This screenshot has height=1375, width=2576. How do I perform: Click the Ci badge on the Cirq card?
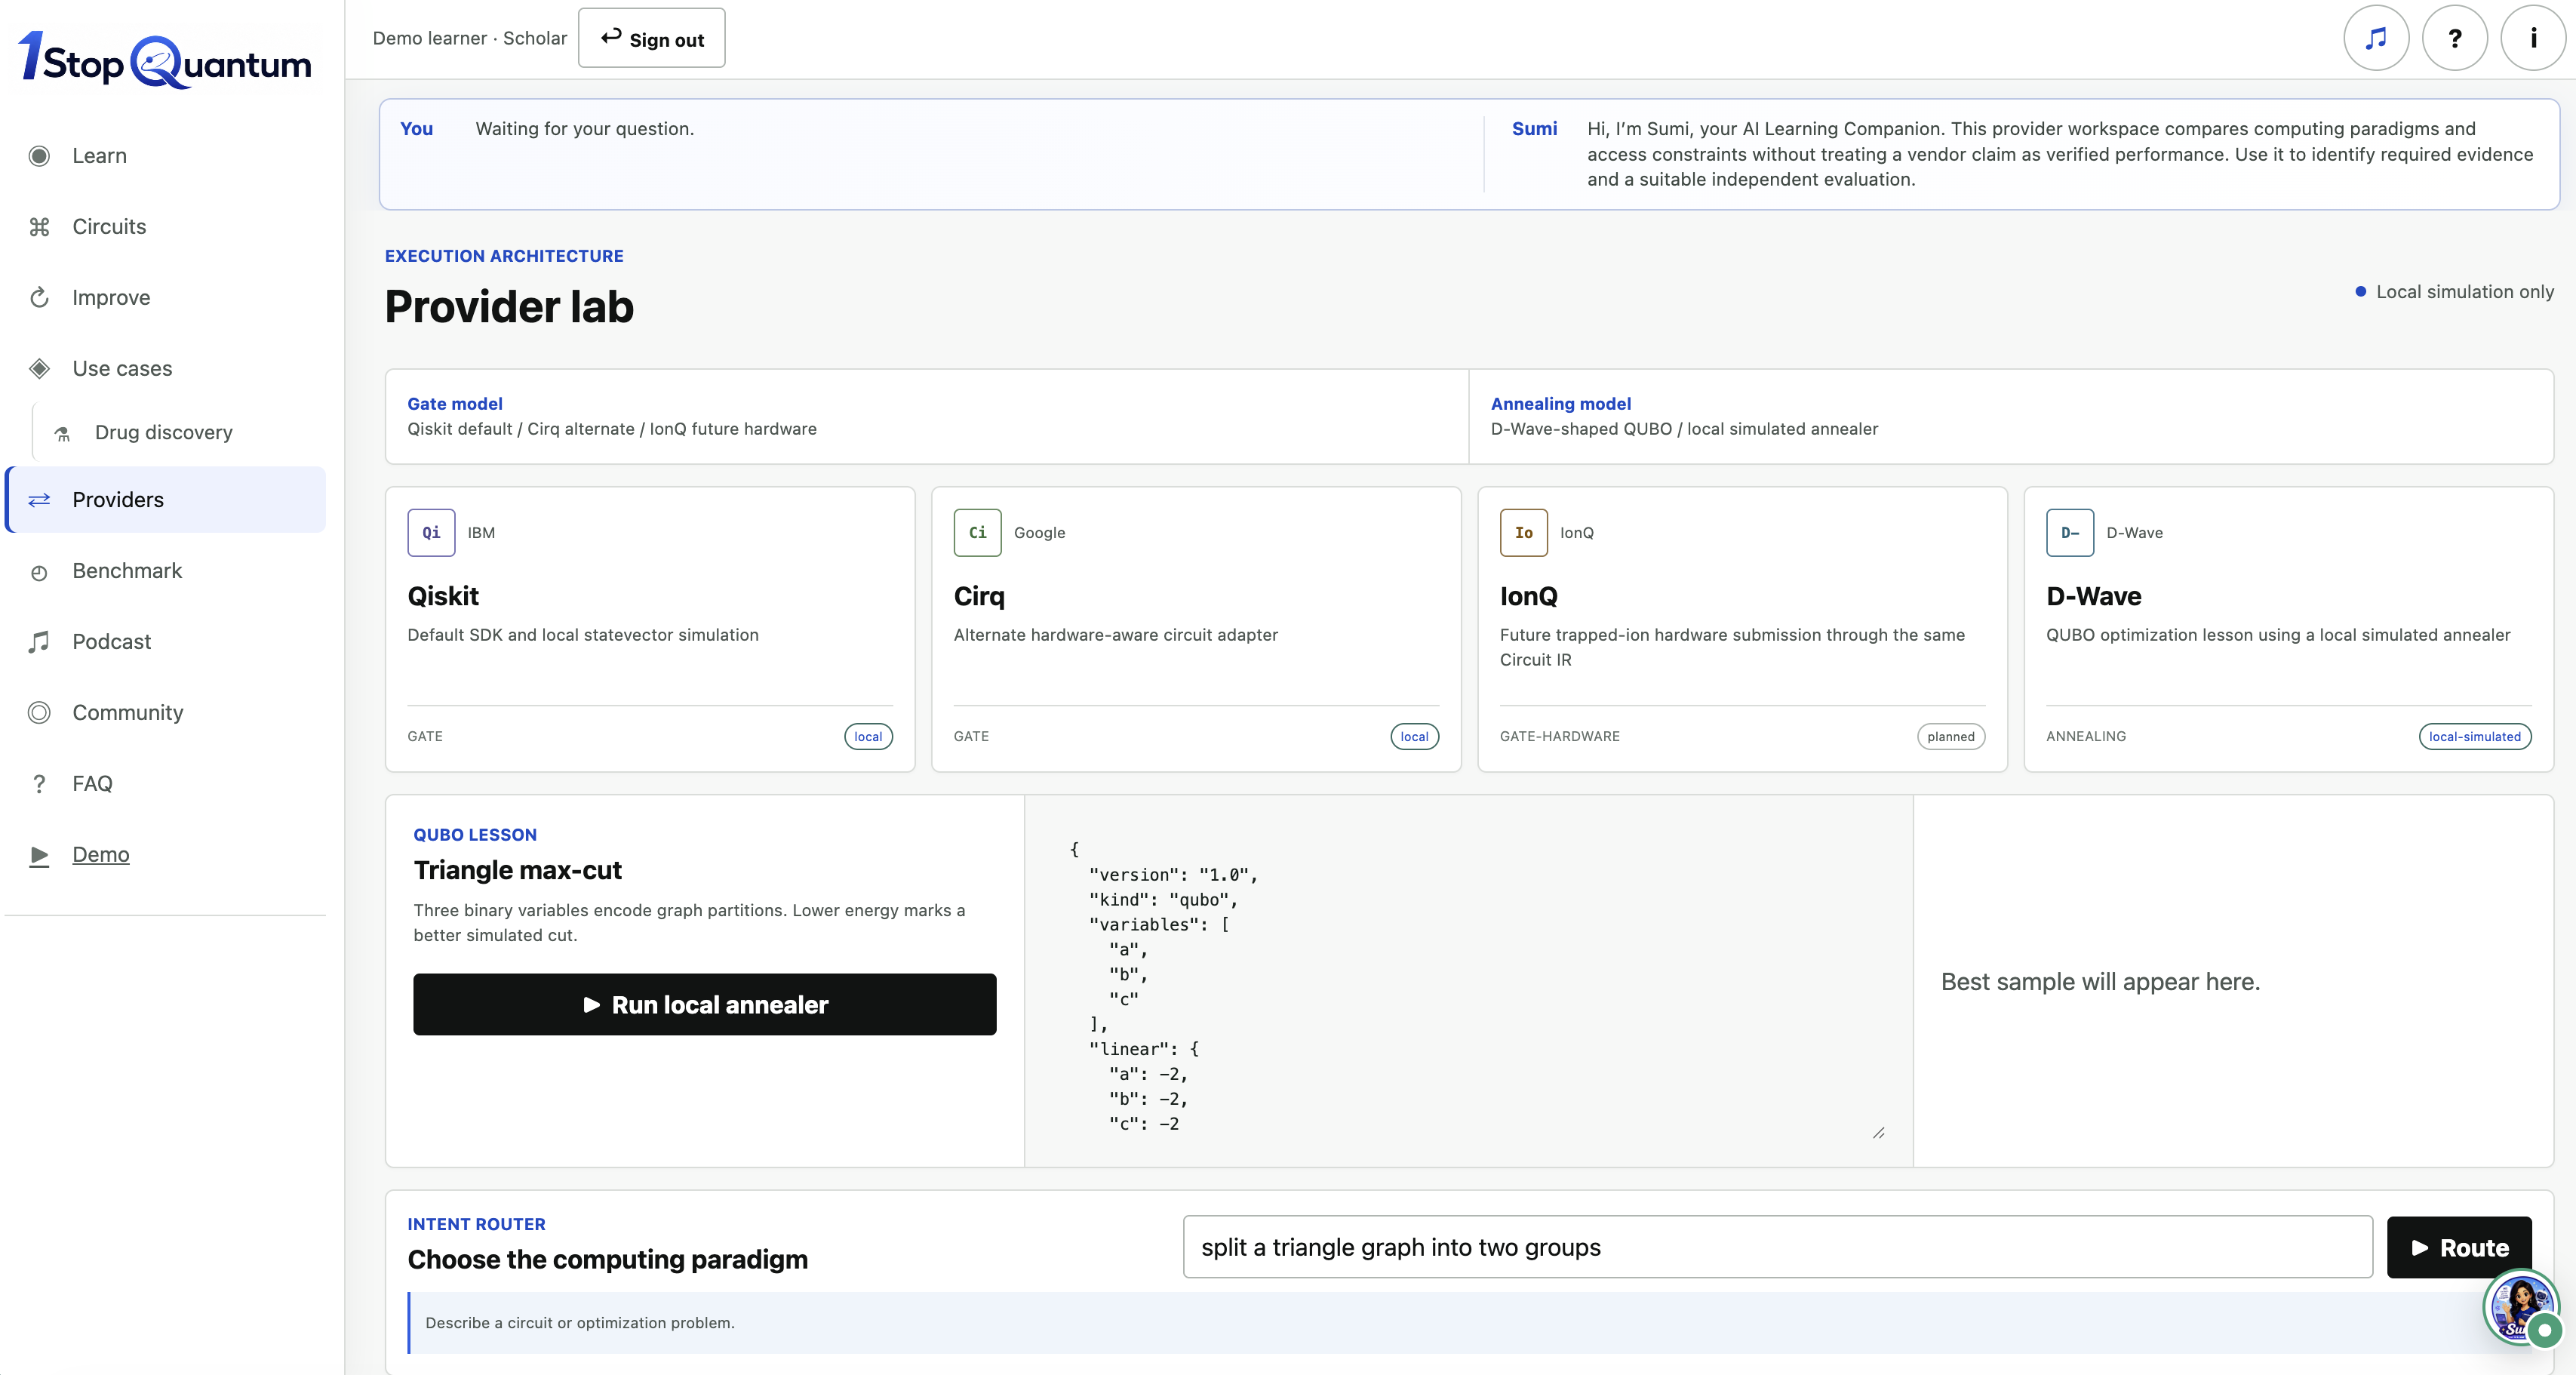pyautogui.click(x=977, y=533)
